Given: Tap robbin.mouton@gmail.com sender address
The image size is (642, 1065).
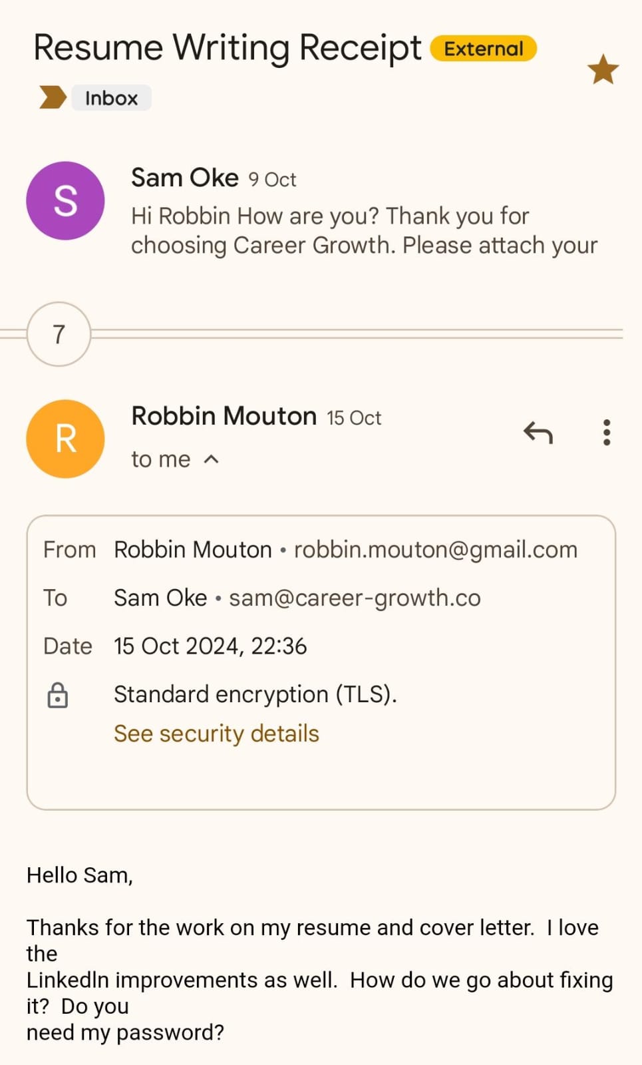Looking at the screenshot, I should click(436, 550).
